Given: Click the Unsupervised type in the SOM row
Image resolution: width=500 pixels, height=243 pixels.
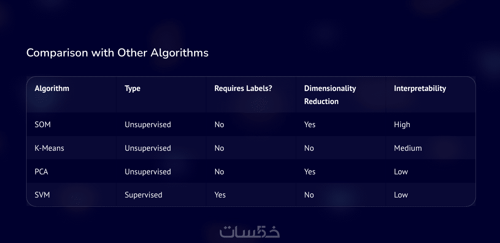Looking at the screenshot, I should [148, 125].
